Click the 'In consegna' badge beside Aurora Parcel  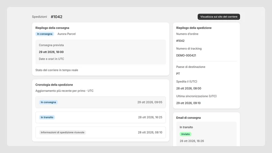[x=45, y=34]
